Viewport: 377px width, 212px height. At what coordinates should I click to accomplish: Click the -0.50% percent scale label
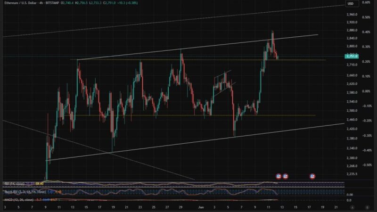tap(367, 165)
